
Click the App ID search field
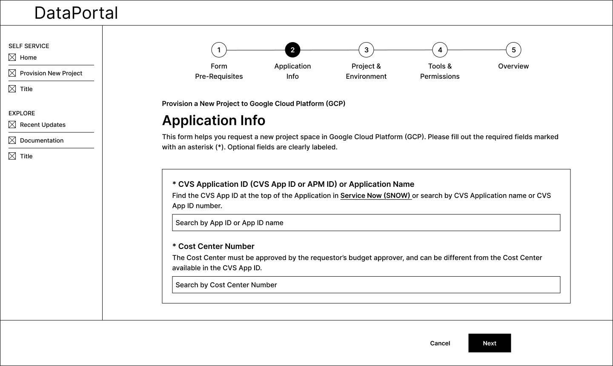pos(366,223)
